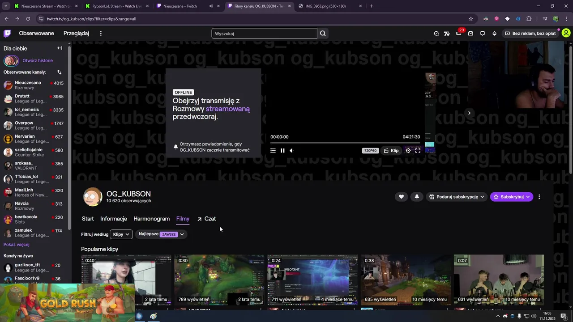
Task: Create a clip with the Klip button
Action: click(391, 151)
